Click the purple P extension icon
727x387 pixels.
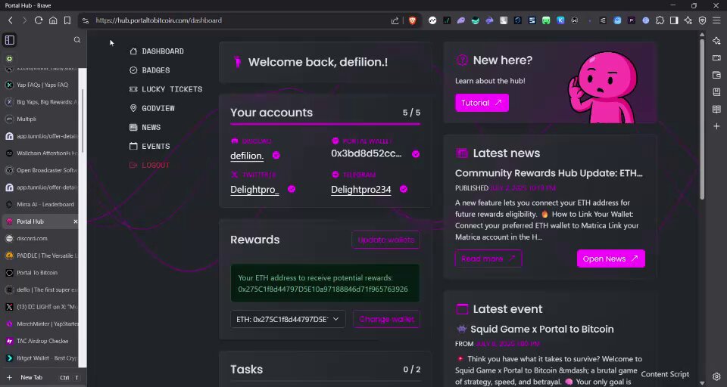pos(631,20)
